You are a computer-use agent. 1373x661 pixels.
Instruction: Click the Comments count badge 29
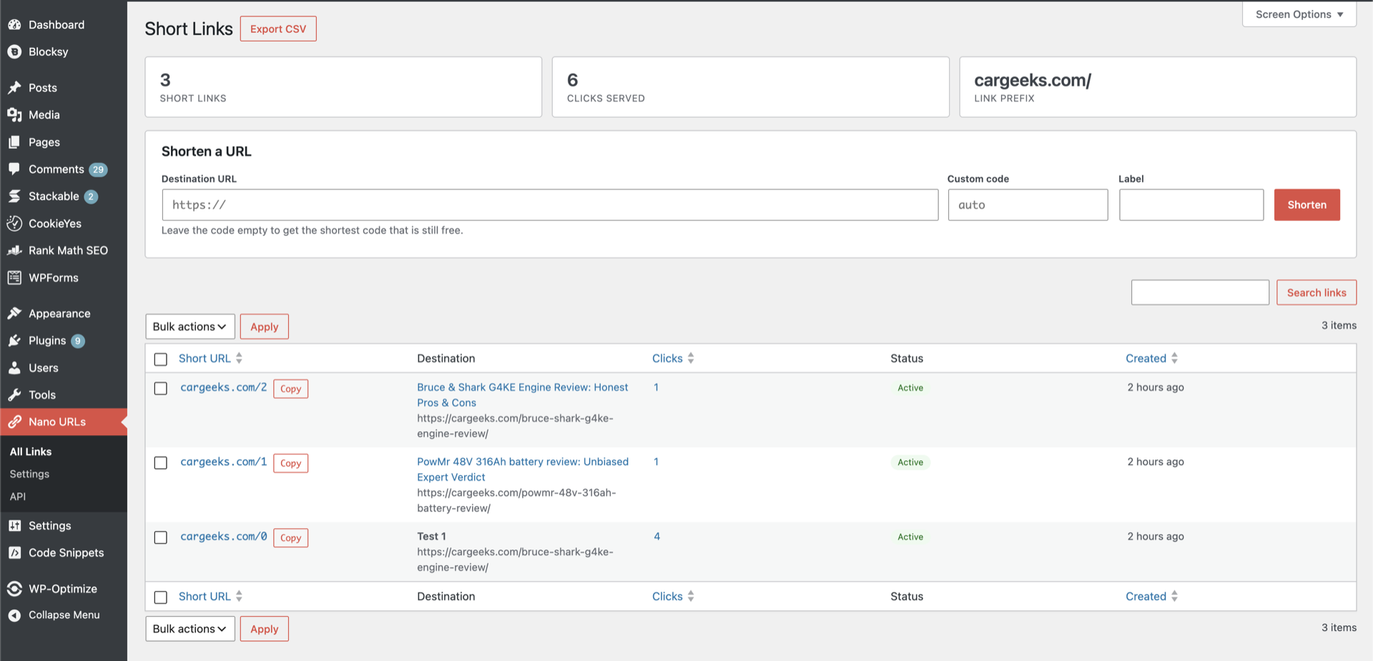(98, 169)
